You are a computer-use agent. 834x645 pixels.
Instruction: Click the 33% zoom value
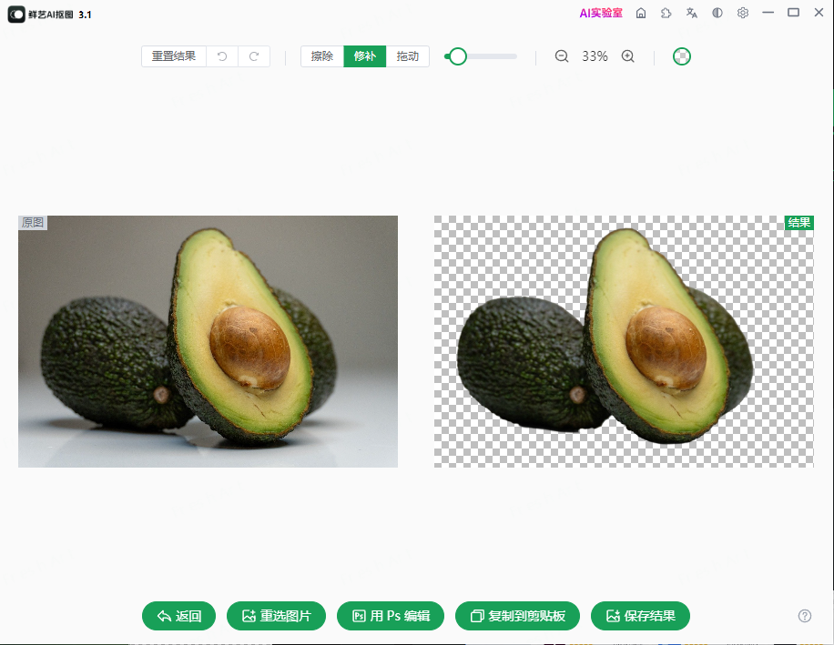[595, 56]
